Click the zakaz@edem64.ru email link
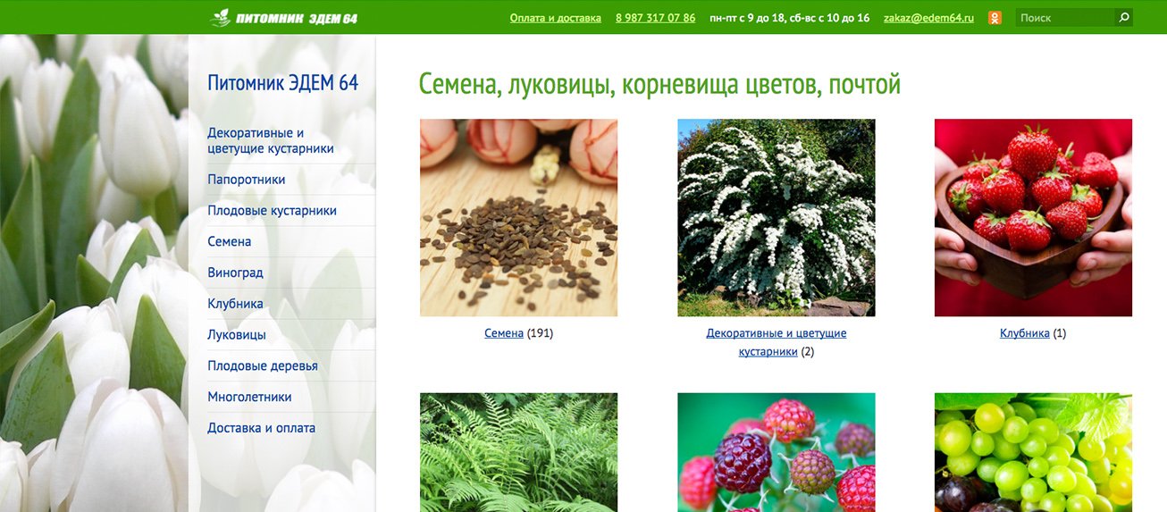This screenshot has width=1167, height=512. tap(928, 18)
